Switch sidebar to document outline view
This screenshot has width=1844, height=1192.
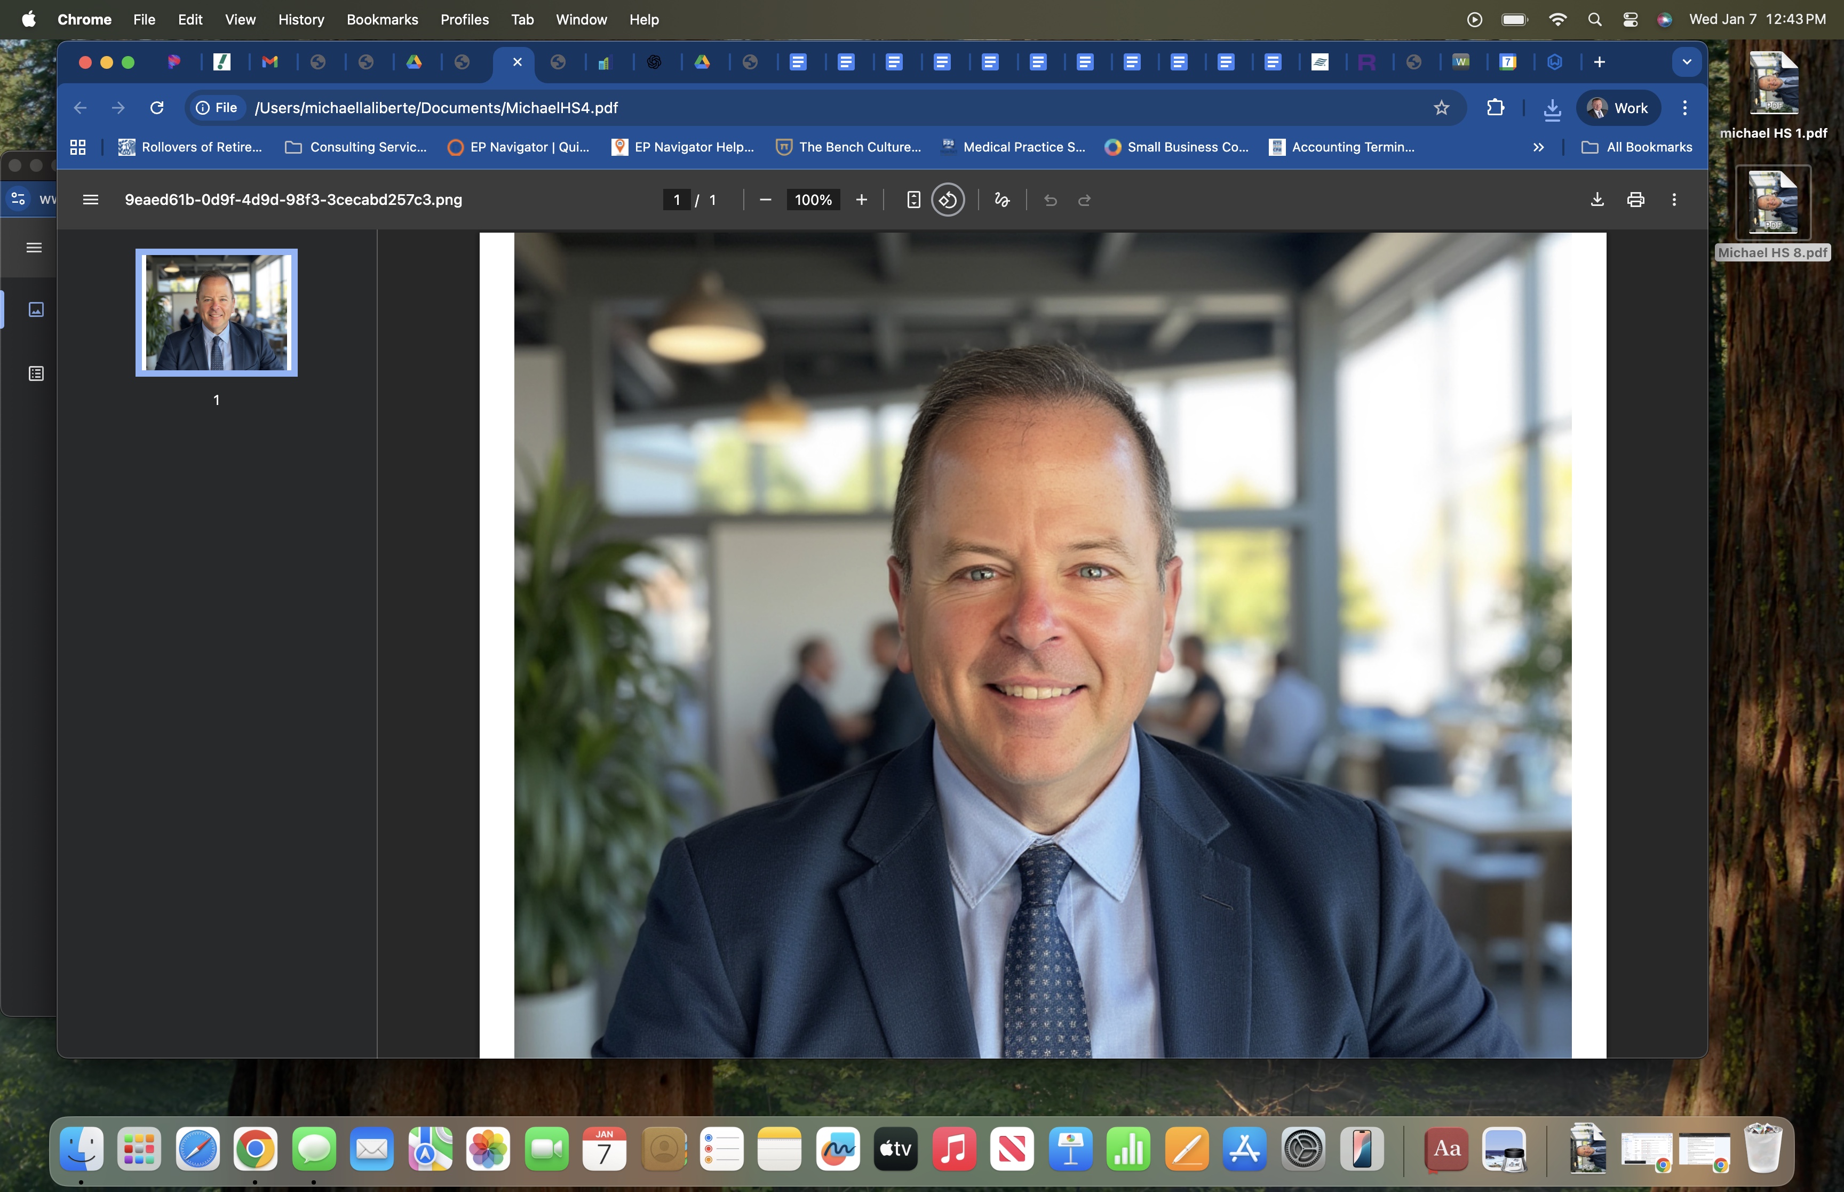point(36,374)
